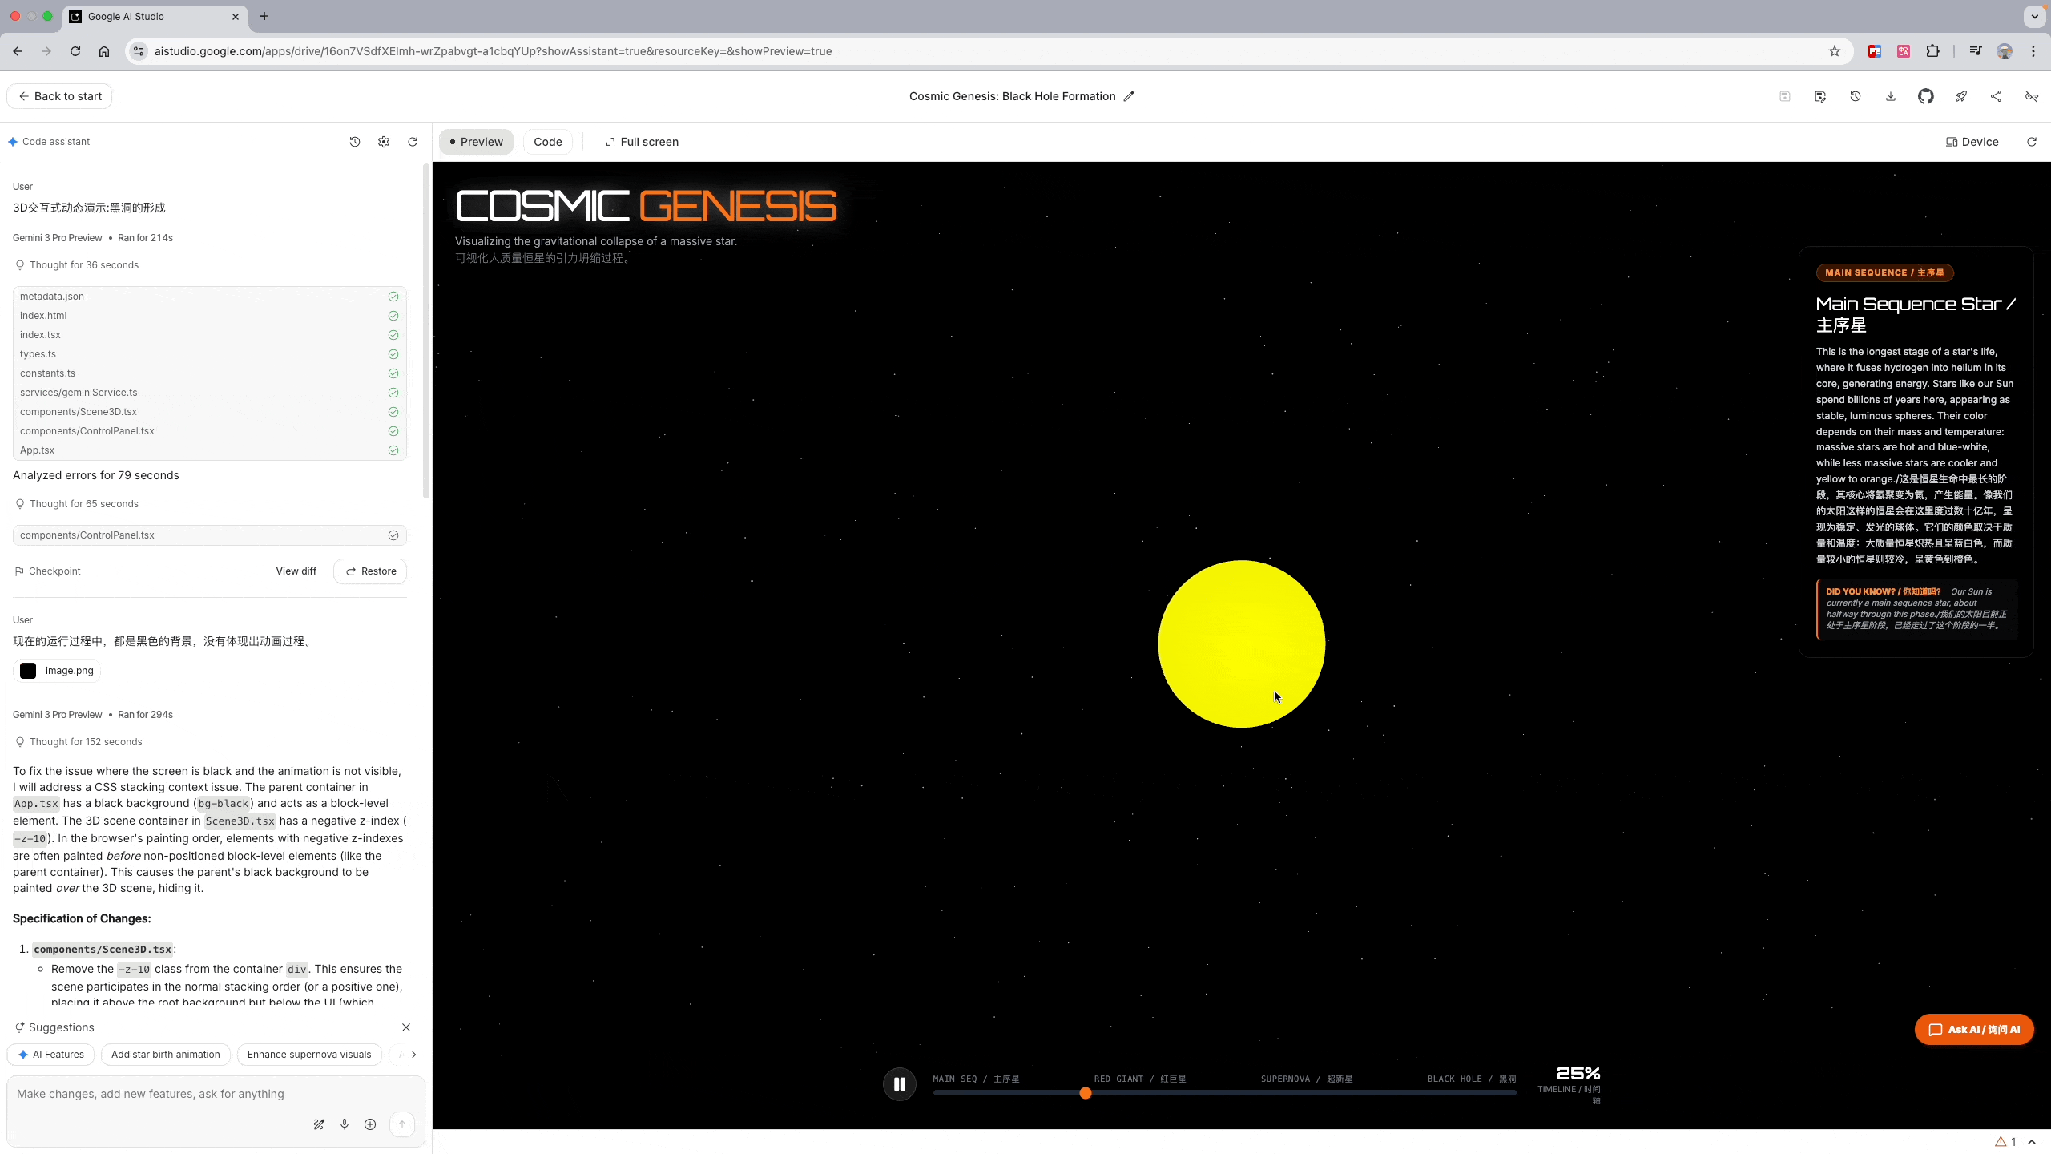This screenshot has height=1154, width=2051.
Task: Click the GitHub icon in top toolbar
Action: [x=1925, y=96]
